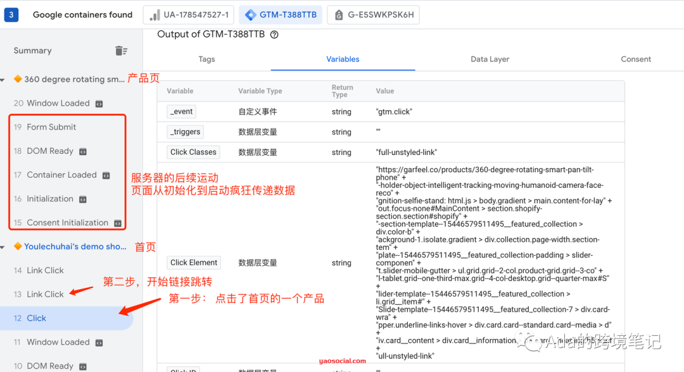Click API badge beside Container Loaded event 17
The width and height of the screenshot is (684, 372).
[x=107, y=175]
